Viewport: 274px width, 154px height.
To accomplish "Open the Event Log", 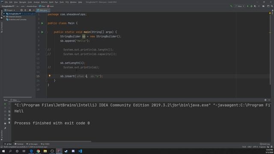I will click(265, 144).
